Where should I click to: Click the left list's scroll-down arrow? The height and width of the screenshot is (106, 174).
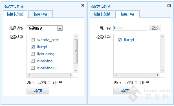pyautogui.click(x=76, y=70)
